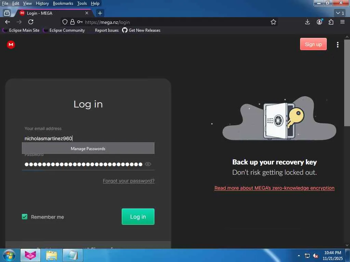Toggle password visibility eye icon
This screenshot has width=350, height=262.
[x=148, y=164]
